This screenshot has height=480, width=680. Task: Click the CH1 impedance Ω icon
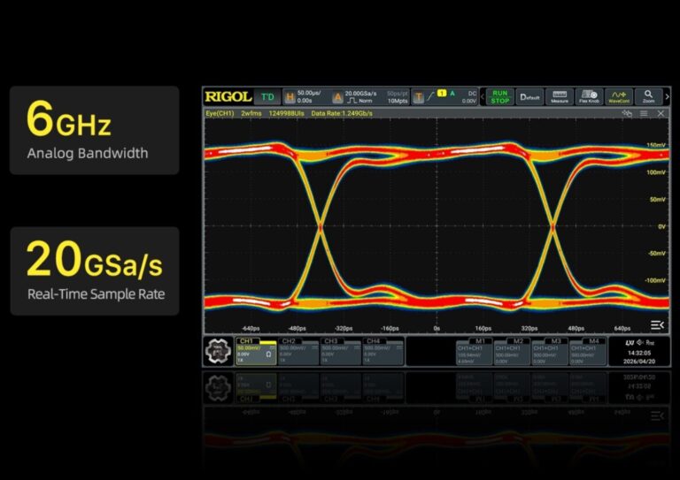(268, 354)
